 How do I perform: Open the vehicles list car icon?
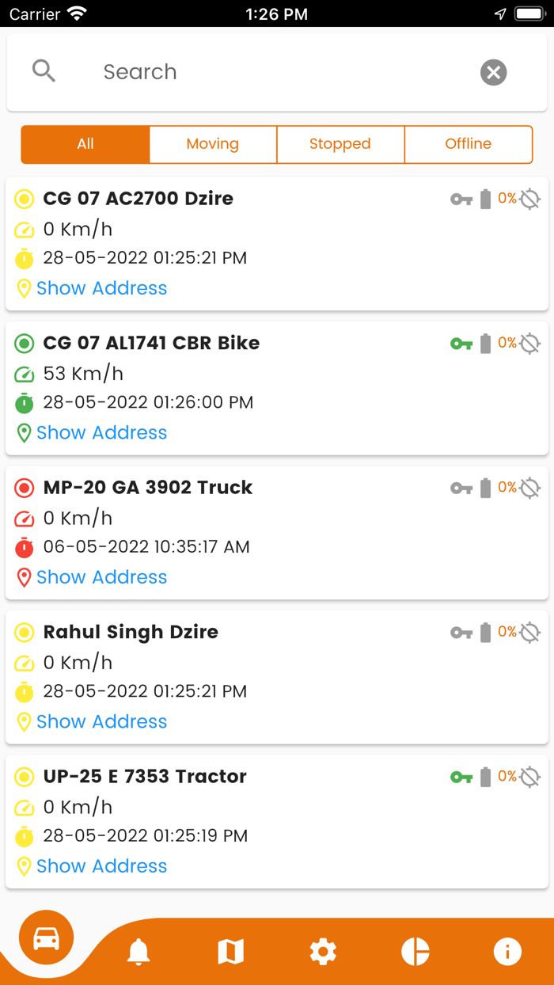[47, 938]
